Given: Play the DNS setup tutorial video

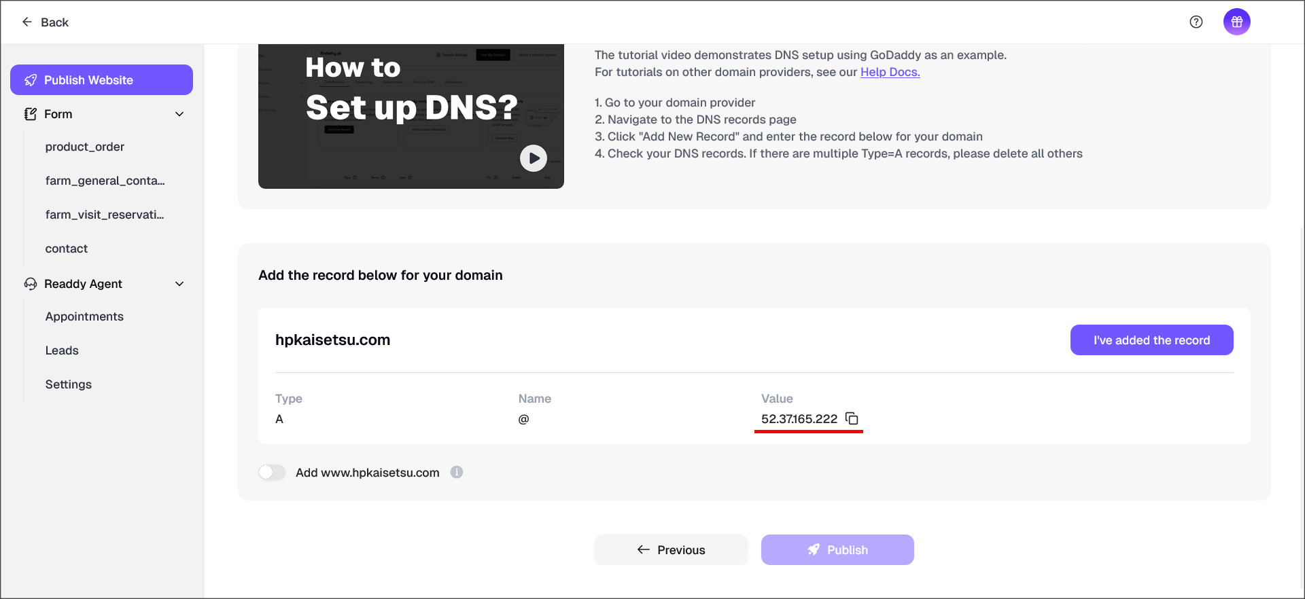Looking at the screenshot, I should 534,158.
